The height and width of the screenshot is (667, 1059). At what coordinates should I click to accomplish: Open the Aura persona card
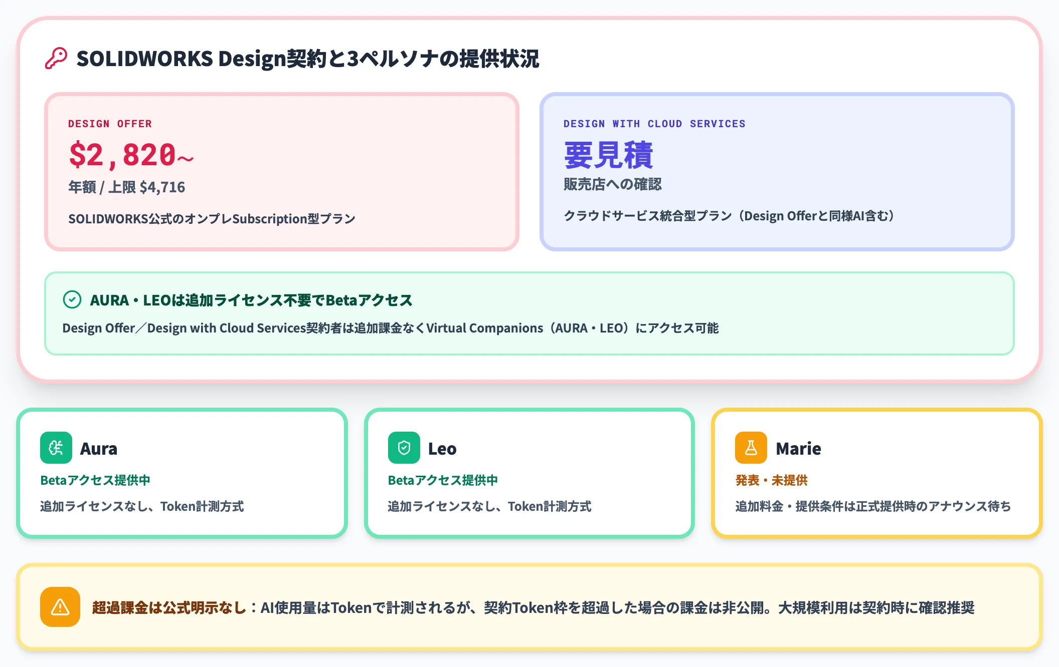(x=182, y=473)
